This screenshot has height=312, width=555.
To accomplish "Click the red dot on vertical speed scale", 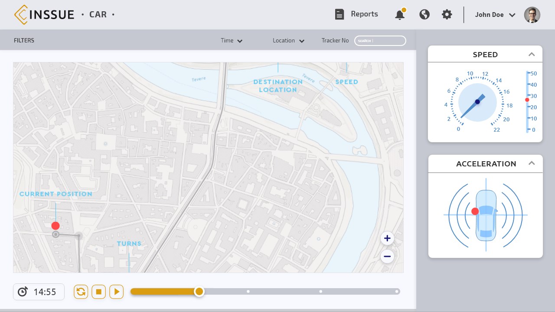I will pyautogui.click(x=527, y=100).
